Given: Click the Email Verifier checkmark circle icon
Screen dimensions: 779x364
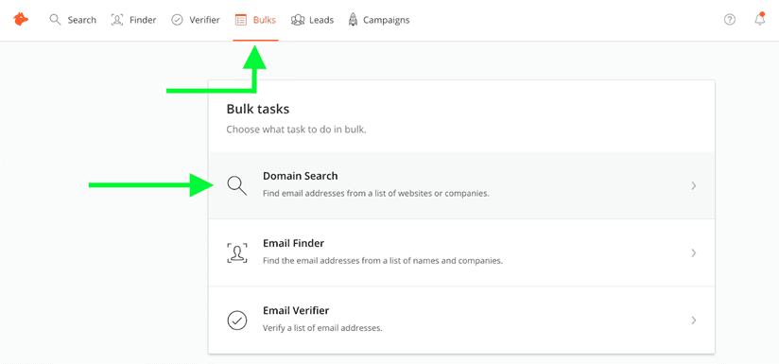Looking at the screenshot, I should coord(237,321).
